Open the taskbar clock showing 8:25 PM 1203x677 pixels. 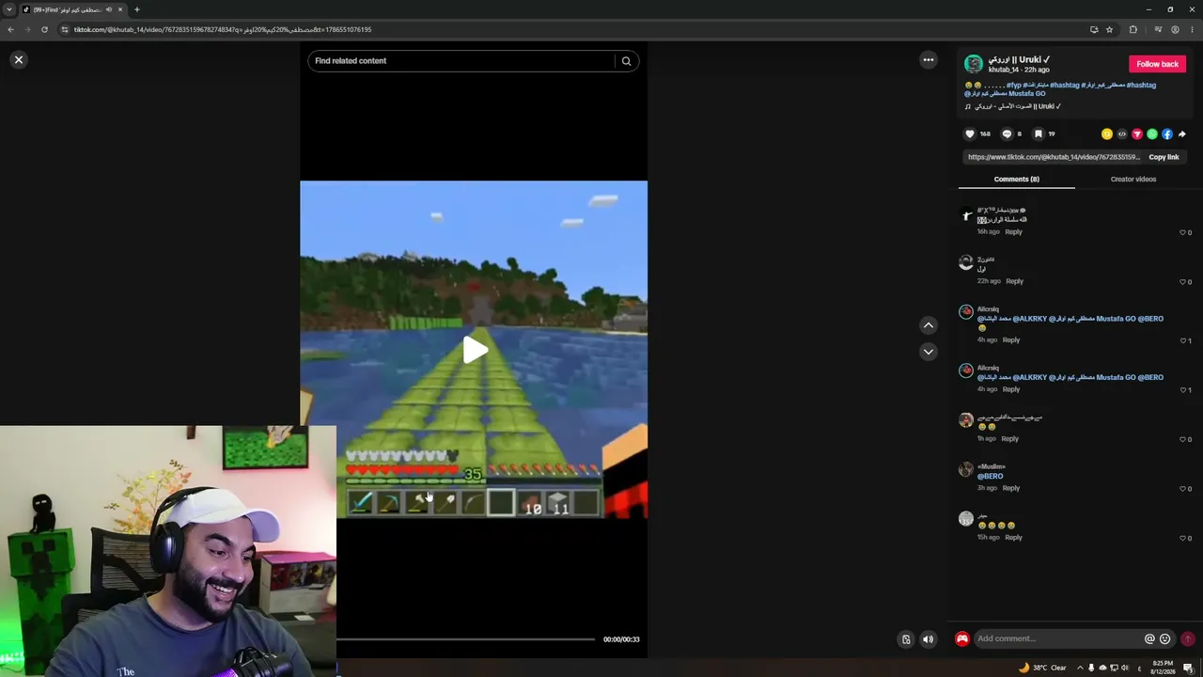pos(1162,668)
